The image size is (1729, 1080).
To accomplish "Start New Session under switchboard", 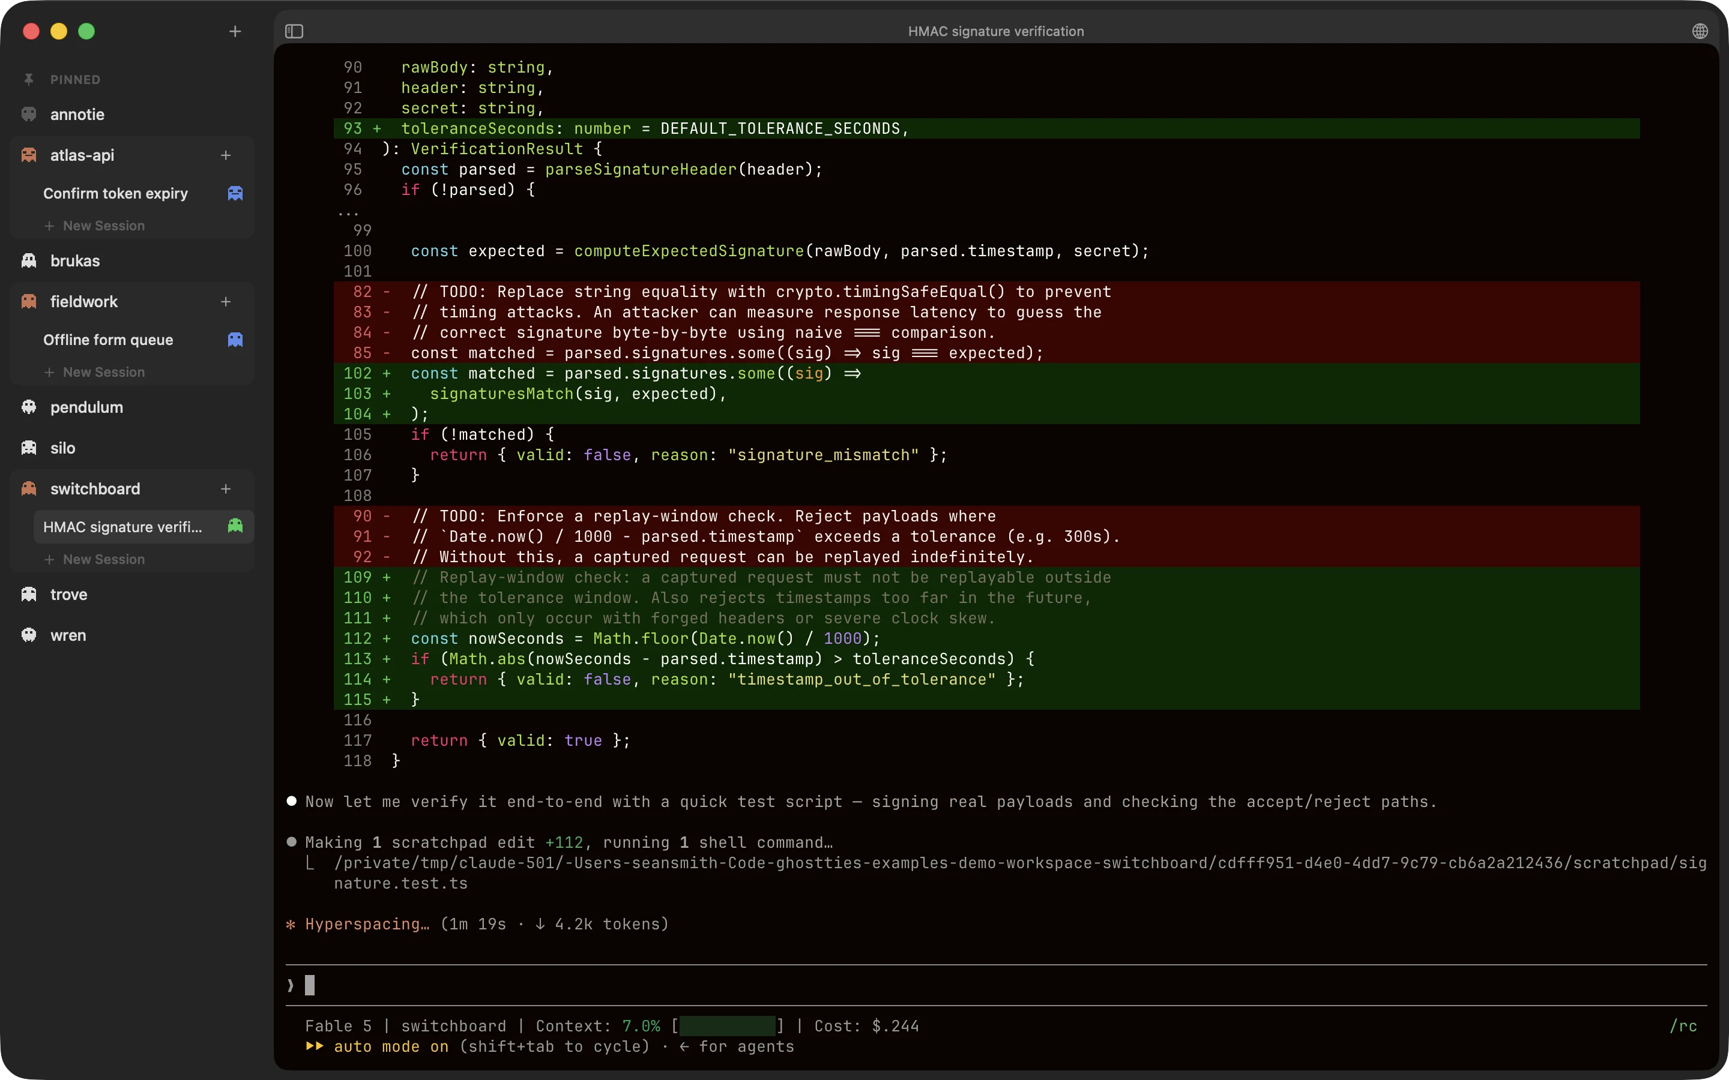I will click(x=95, y=559).
